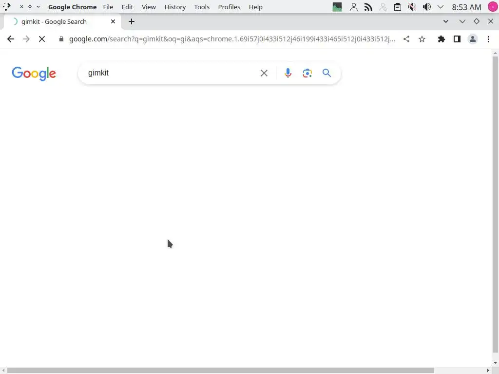The image size is (499, 374).
Task: Open the Chrome three-dot menu
Action: pos(488,39)
